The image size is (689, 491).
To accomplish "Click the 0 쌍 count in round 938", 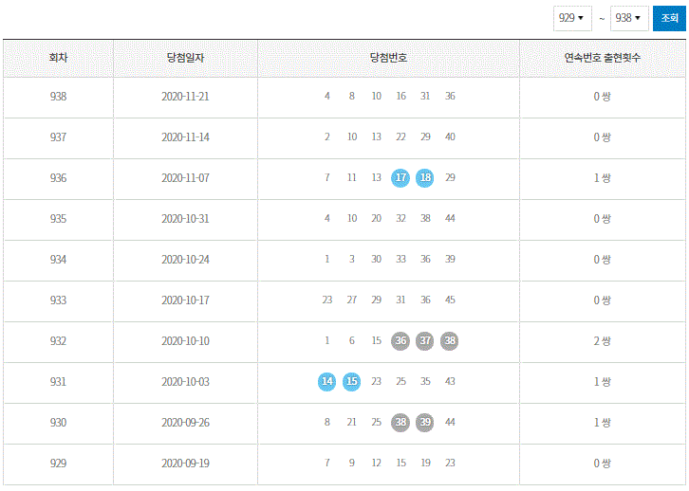I will click(603, 97).
